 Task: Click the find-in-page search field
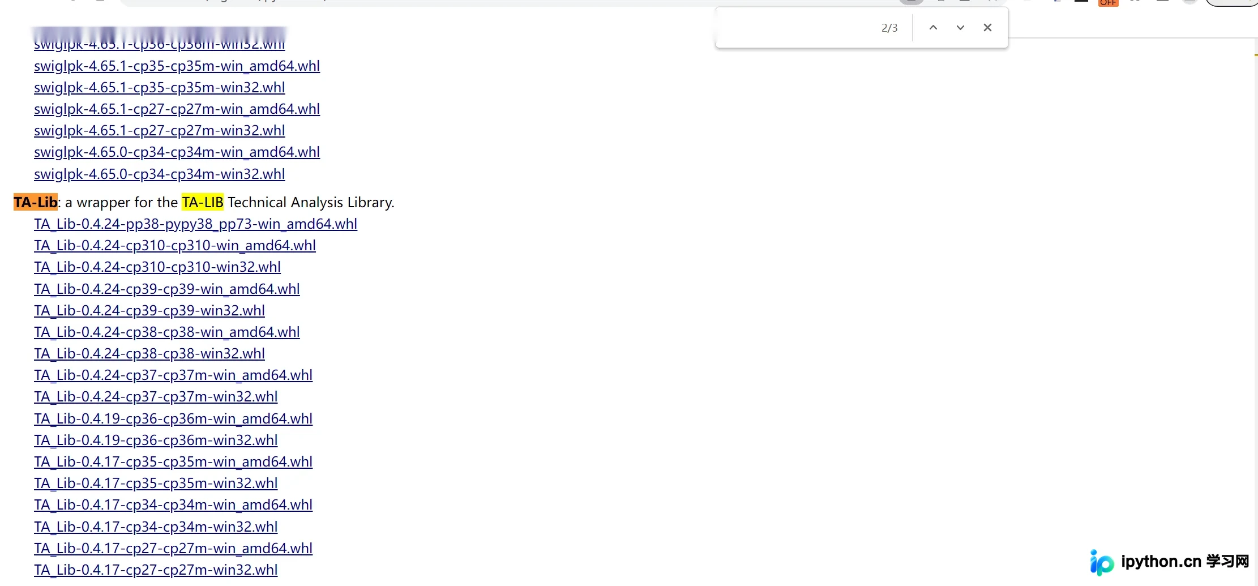tap(795, 27)
